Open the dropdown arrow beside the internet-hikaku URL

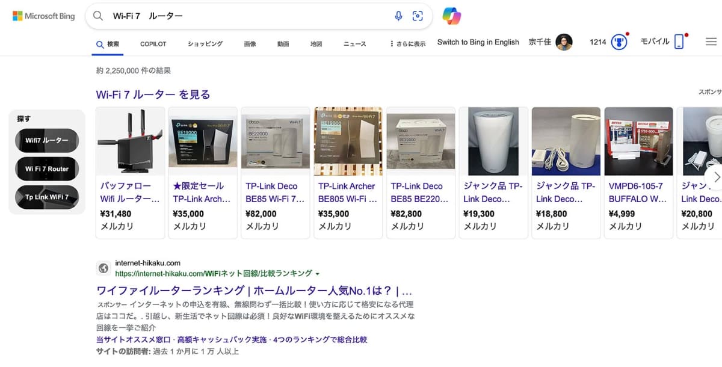point(318,273)
